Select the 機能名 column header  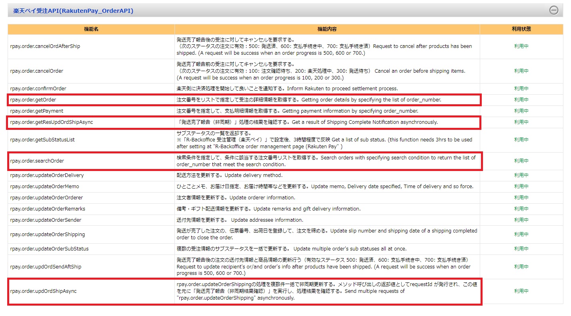[x=91, y=29]
